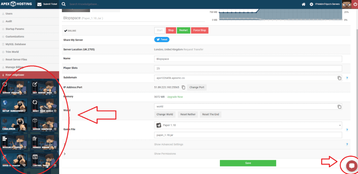Copy the subdomain with the copy icon
The height and width of the screenshot is (174, 358).
(x=339, y=78)
